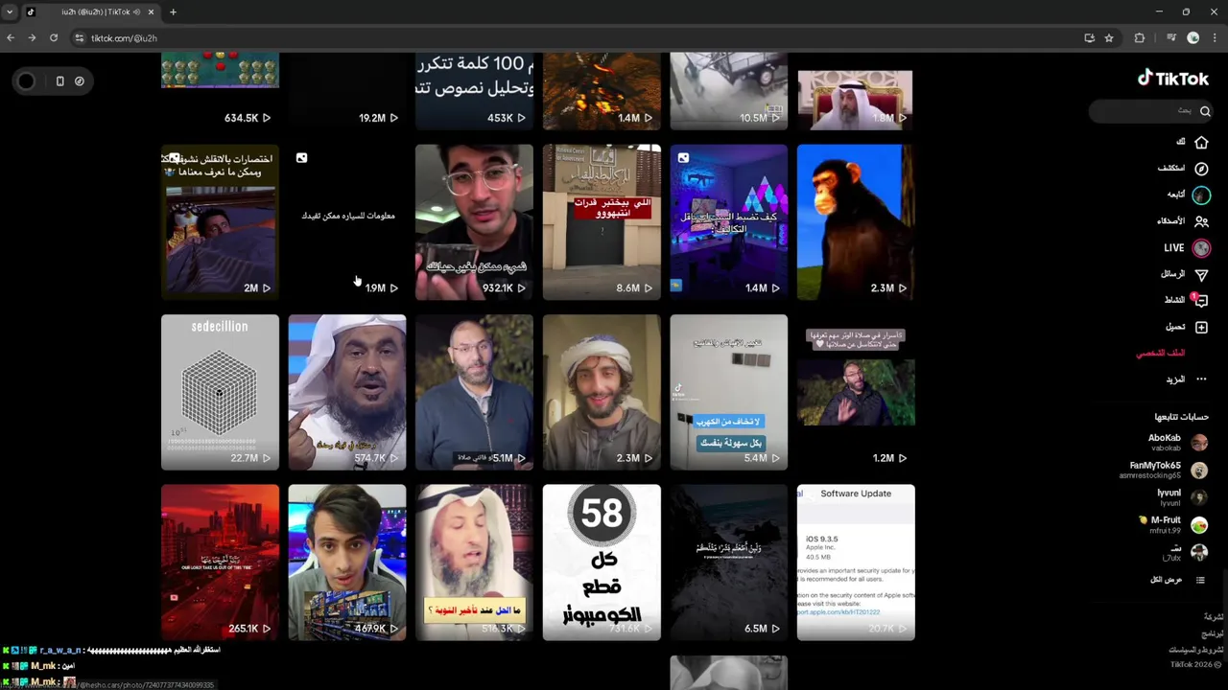Bookmark this page with the star icon
Viewport: 1228px width, 690px height.
pyautogui.click(x=1109, y=38)
